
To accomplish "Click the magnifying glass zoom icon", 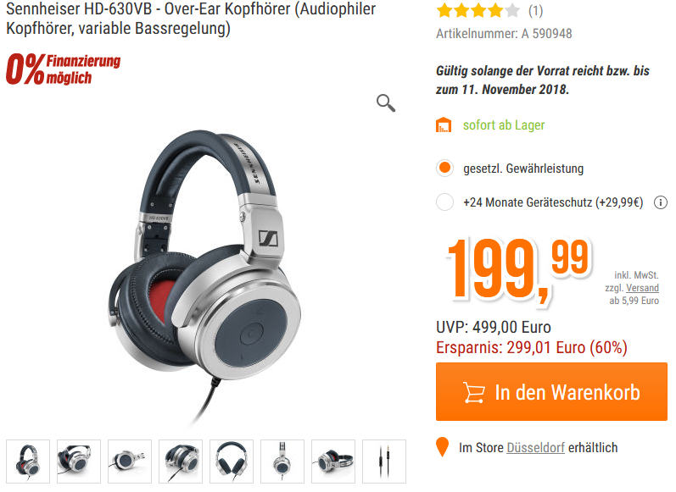I will click(x=385, y=102).
